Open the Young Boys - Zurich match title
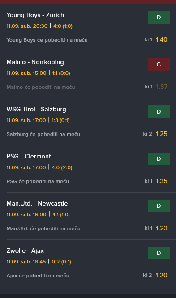The width and height of the screenshot is (176, 298). pos(35,15)
